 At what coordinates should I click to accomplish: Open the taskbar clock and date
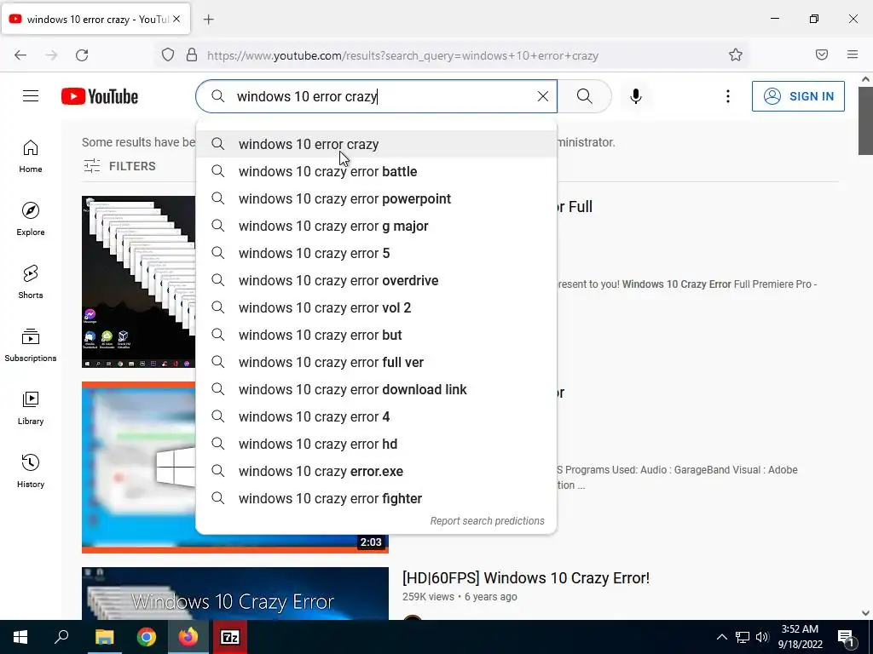(x=800, y=637)
